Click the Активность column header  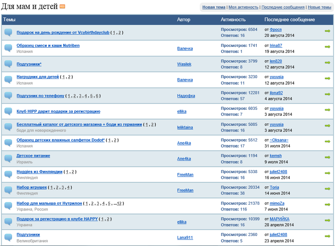point(233,20)
